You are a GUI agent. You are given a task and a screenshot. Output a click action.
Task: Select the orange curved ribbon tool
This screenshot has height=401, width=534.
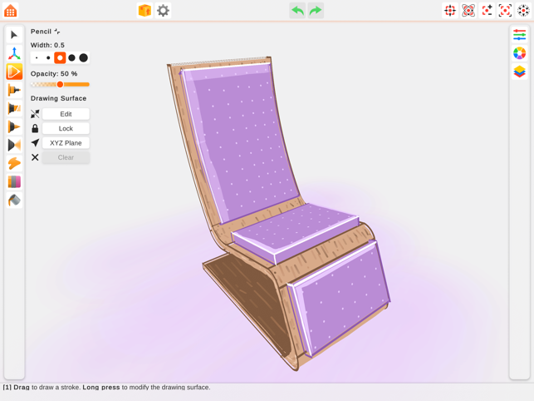14,163
